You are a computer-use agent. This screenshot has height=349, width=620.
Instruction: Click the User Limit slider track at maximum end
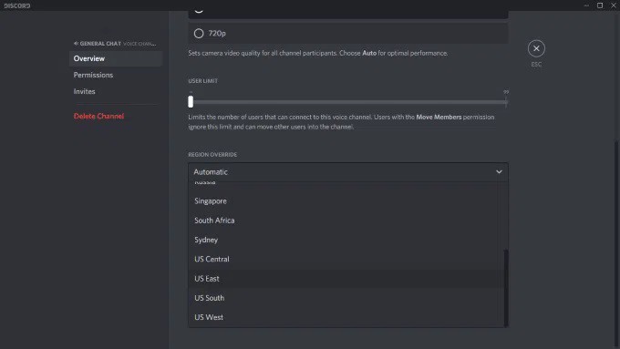506,102
